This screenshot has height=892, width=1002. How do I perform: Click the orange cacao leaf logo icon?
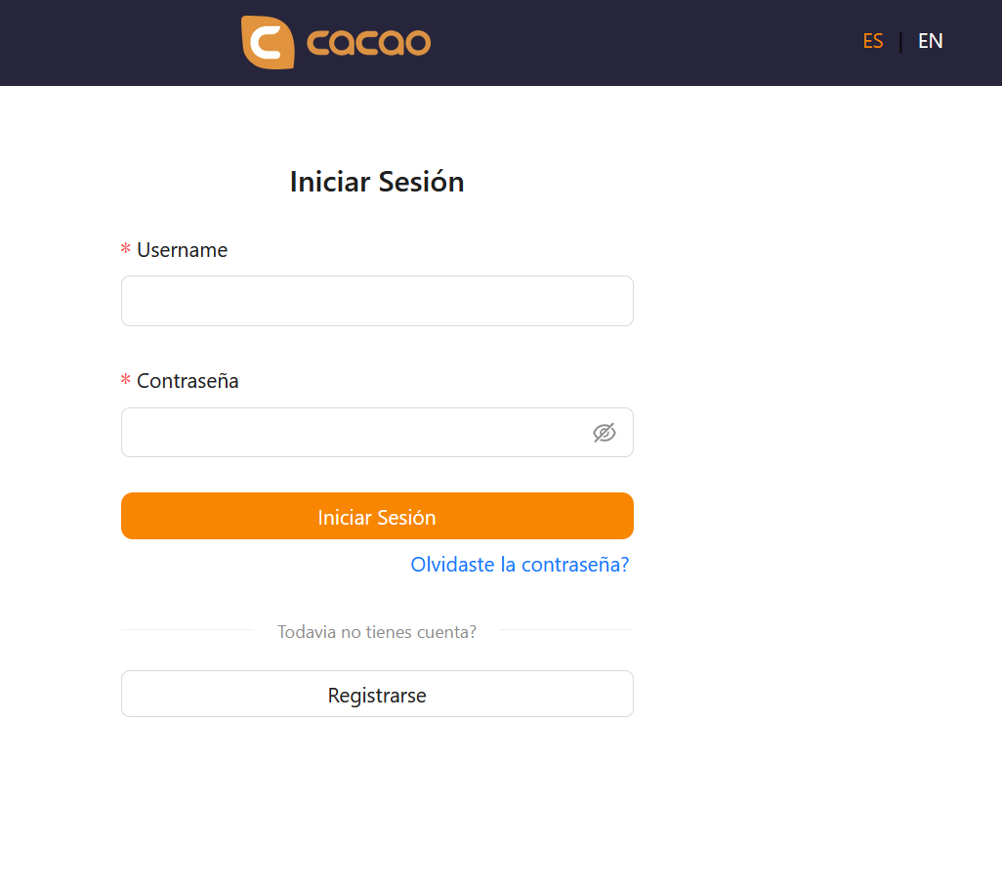coord(268,42)
